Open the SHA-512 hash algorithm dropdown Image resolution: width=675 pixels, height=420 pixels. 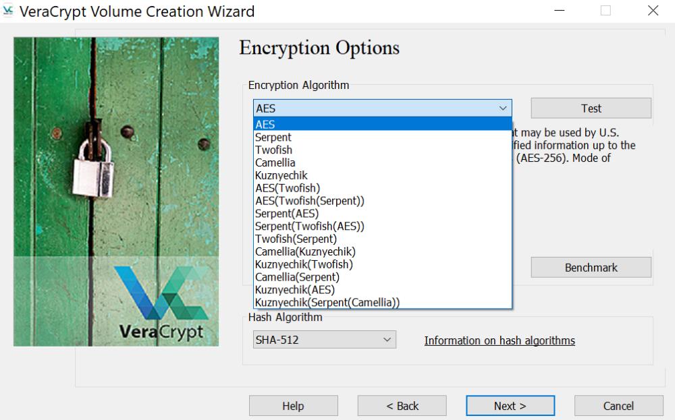(x=324, y=340)
